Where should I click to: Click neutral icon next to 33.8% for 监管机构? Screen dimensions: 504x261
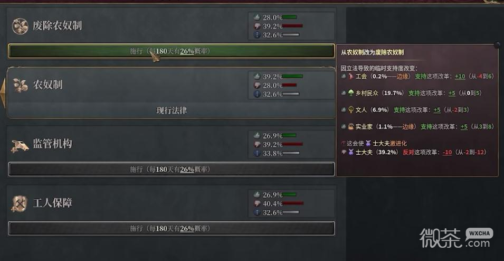click(x=257, y=153)
